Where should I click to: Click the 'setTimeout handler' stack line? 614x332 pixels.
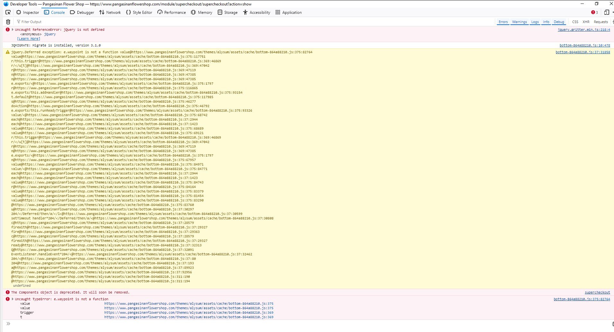point(142,218)
